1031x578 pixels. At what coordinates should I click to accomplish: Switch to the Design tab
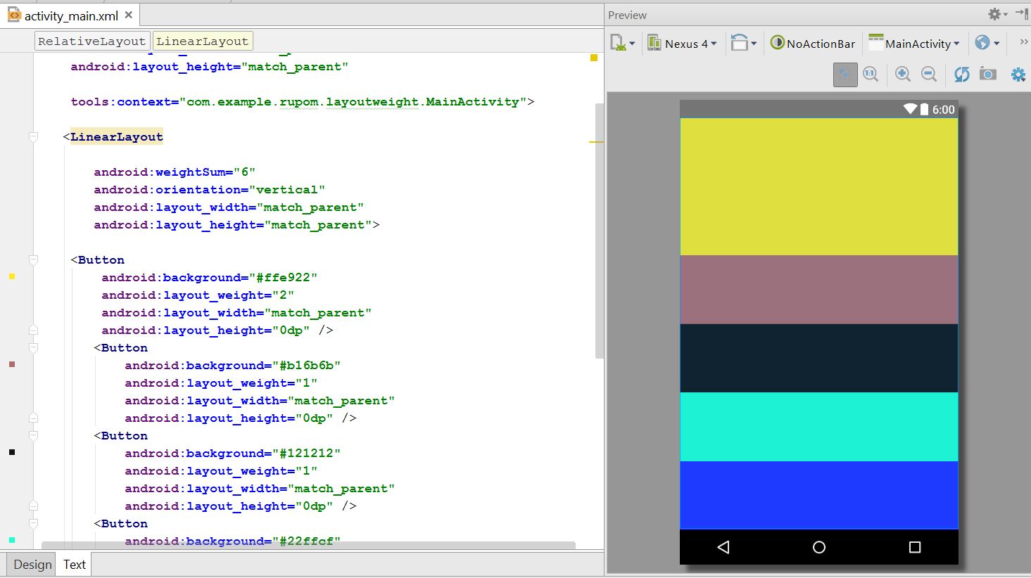point(32,565)
